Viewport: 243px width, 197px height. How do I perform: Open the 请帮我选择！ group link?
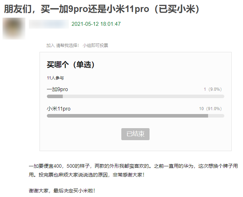point(68,46)
